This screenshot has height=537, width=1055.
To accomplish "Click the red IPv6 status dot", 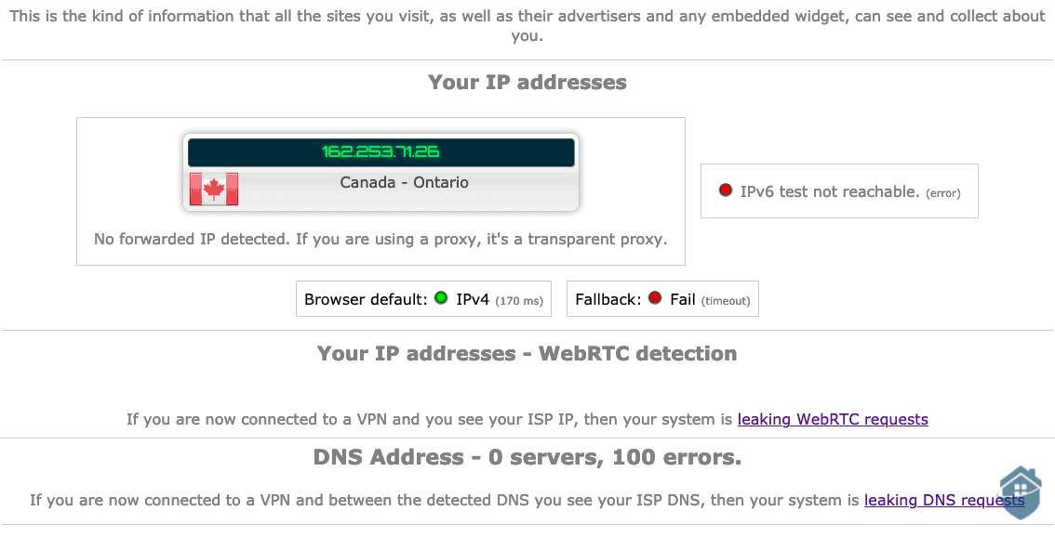I will click(726, 190).
